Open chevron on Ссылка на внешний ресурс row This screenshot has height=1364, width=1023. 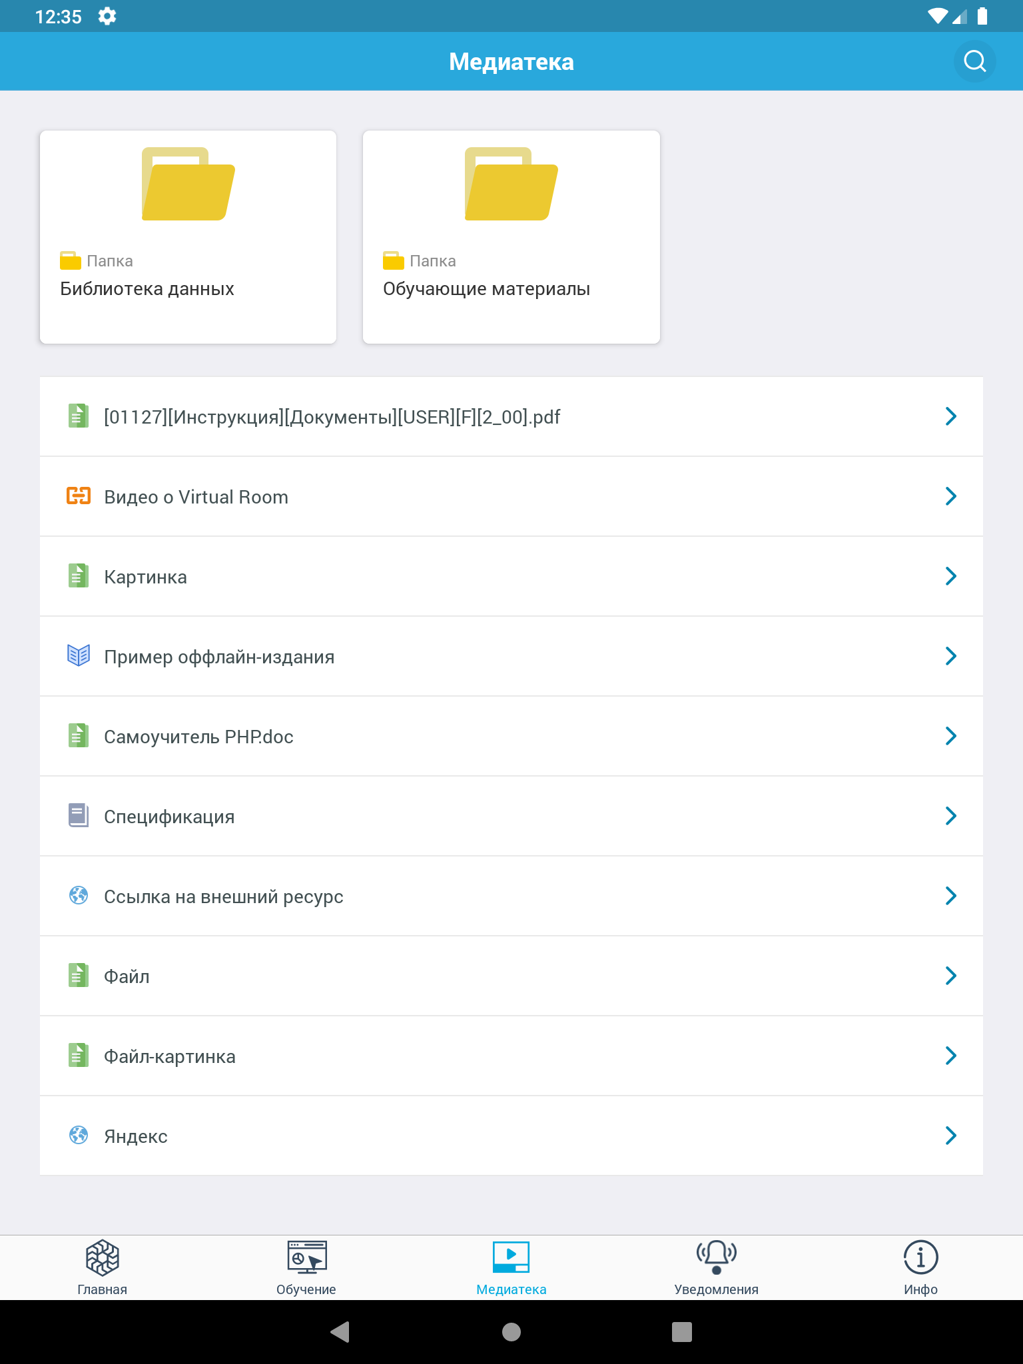click(x=951, y=896)
